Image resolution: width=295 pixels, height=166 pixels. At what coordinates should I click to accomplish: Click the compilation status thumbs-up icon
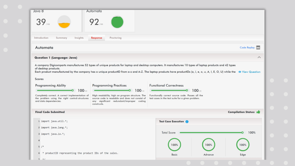point(258,112)
